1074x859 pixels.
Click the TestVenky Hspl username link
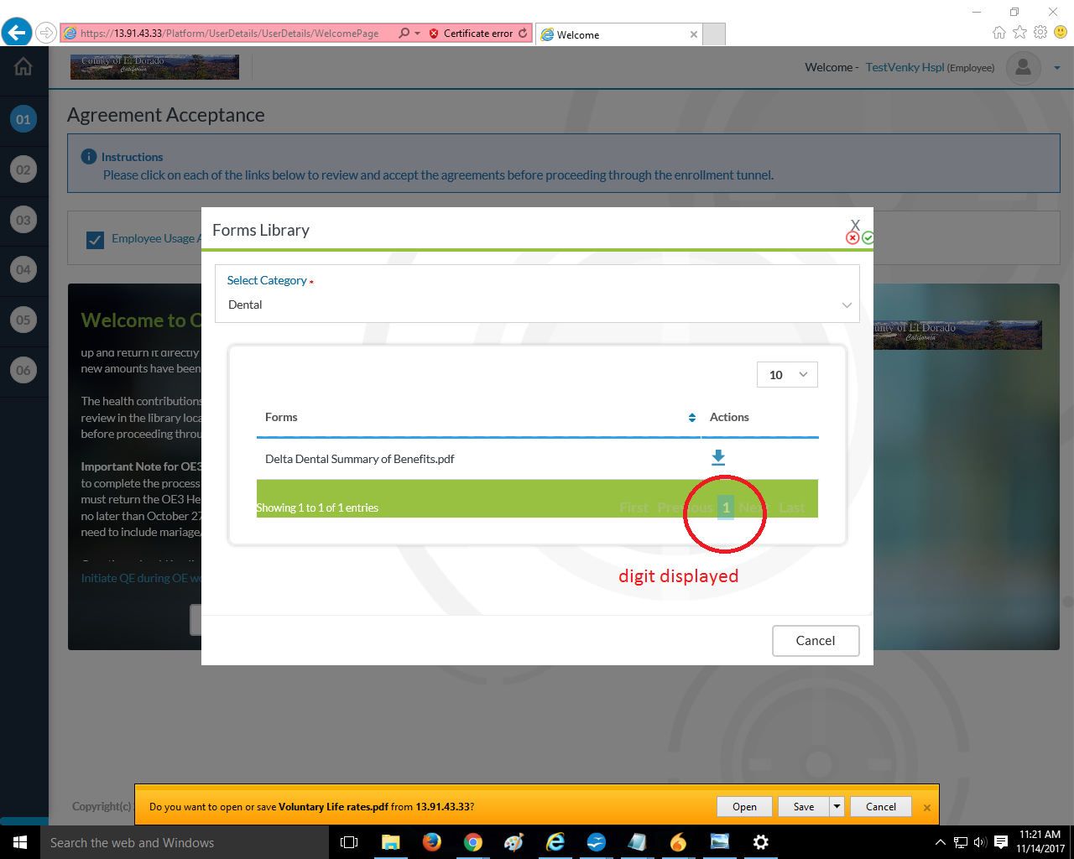(x=905, y=67)
